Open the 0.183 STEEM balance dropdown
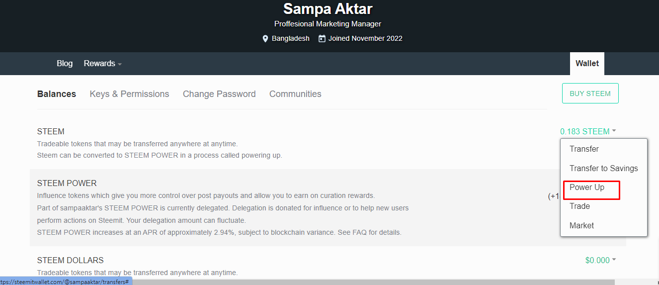Screen dimensions: 659x285 (588, 131)
